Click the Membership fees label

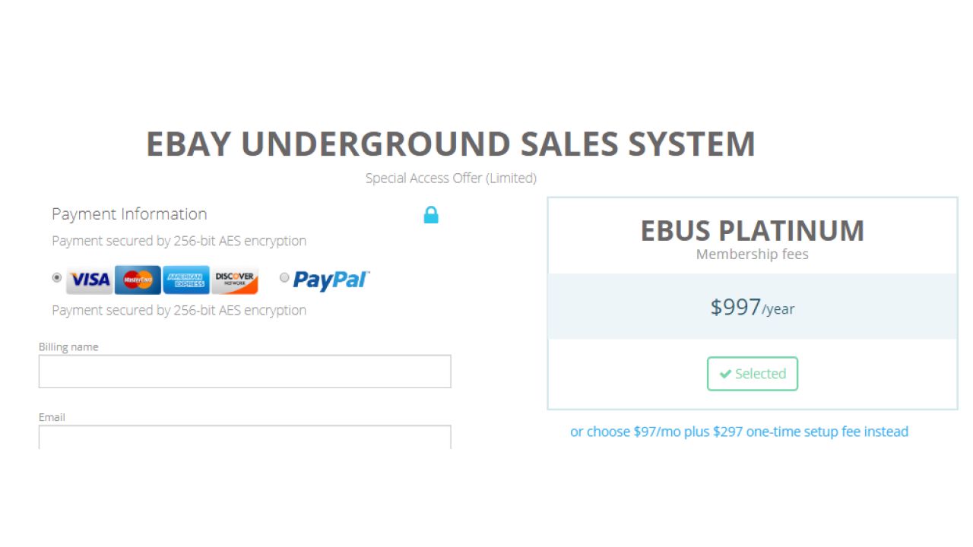click(x=752, y=255)
